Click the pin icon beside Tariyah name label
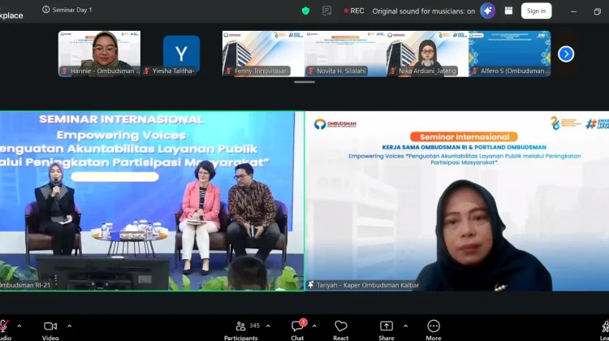 311,285
